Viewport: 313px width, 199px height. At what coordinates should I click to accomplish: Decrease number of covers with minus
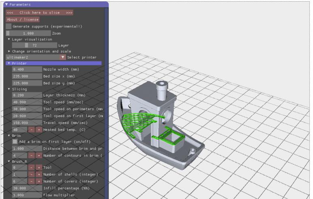coord(31,181)
